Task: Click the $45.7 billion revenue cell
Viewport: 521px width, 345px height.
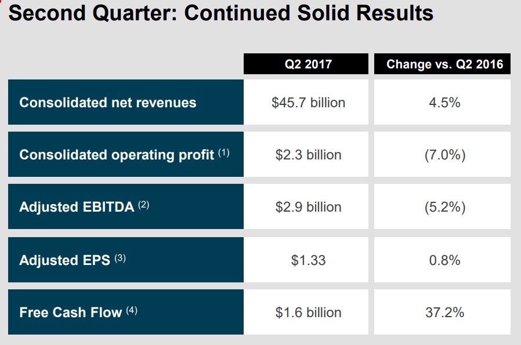Action: tap(308, 103)
